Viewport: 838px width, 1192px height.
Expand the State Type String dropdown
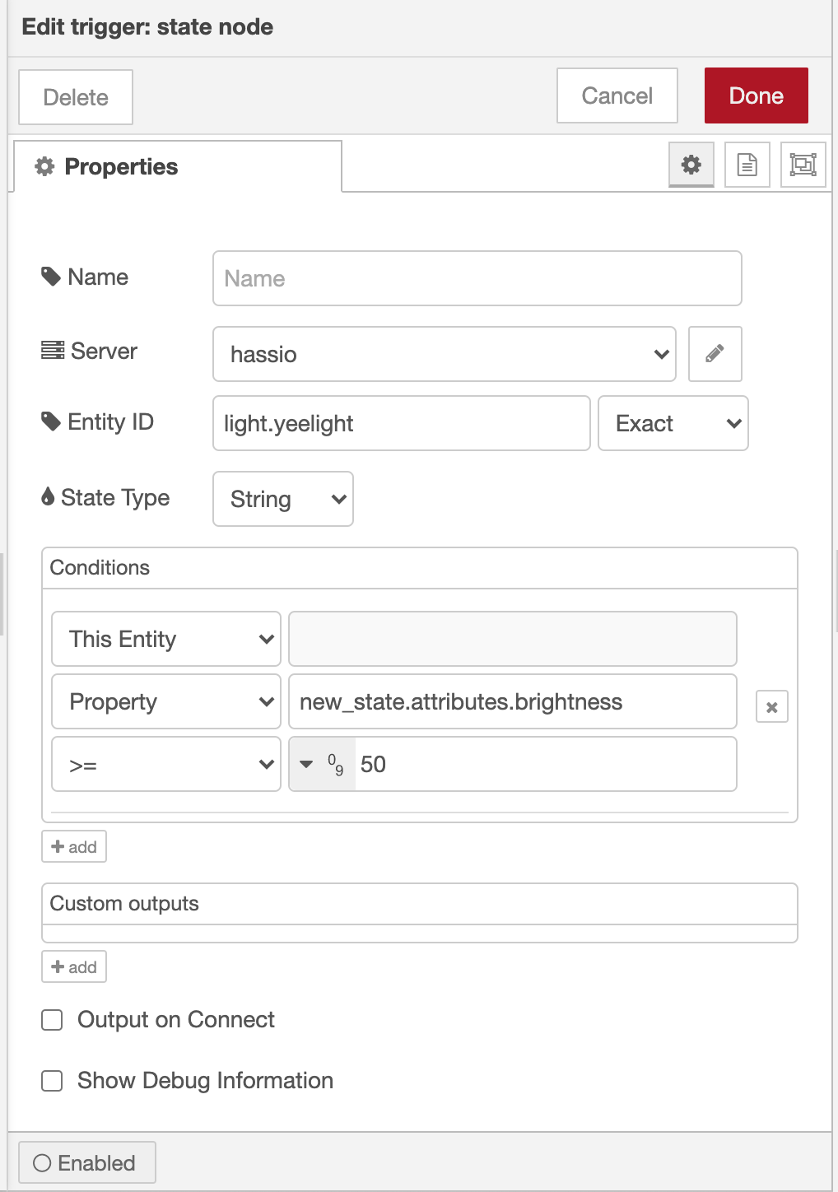pyautogui.click(x=283, y=499)
